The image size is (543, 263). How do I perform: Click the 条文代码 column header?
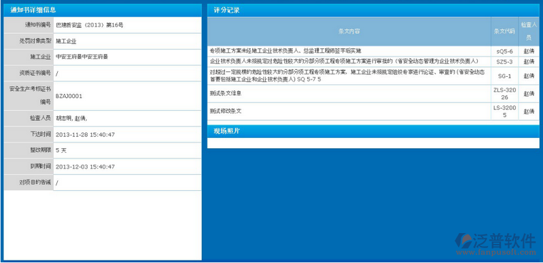click(x=504, y=31)
